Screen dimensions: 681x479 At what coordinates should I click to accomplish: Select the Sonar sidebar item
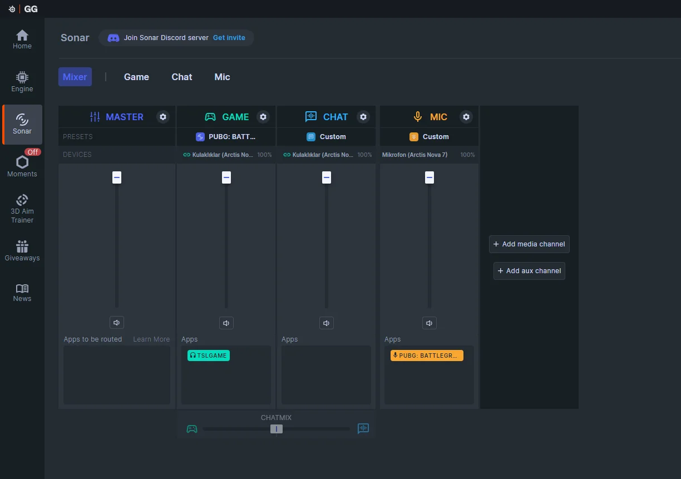coord(22,125)
